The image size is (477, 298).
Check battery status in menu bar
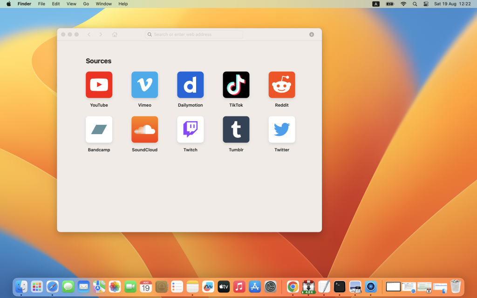[390, 4]
